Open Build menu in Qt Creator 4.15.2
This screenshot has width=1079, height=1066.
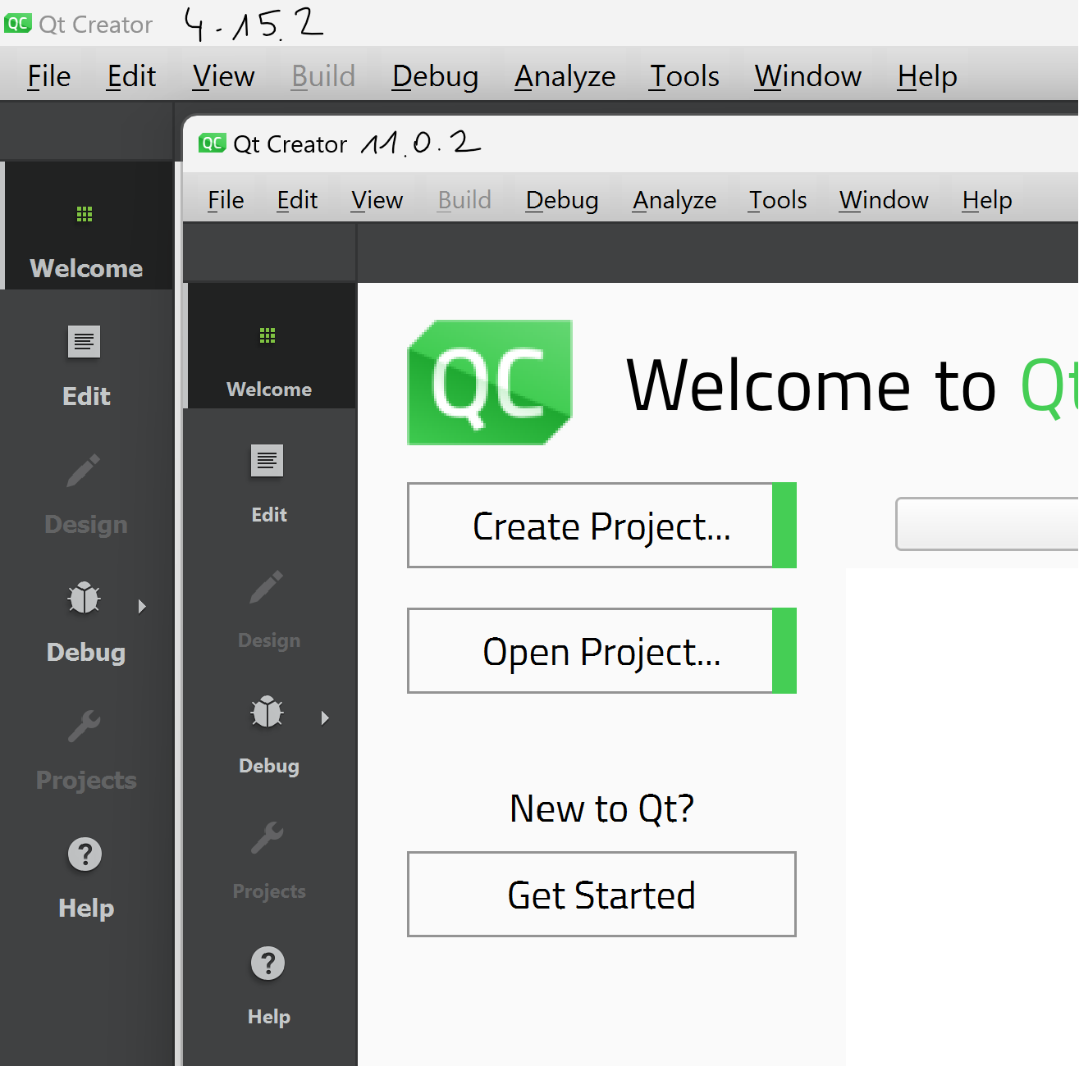pos(323,76)
